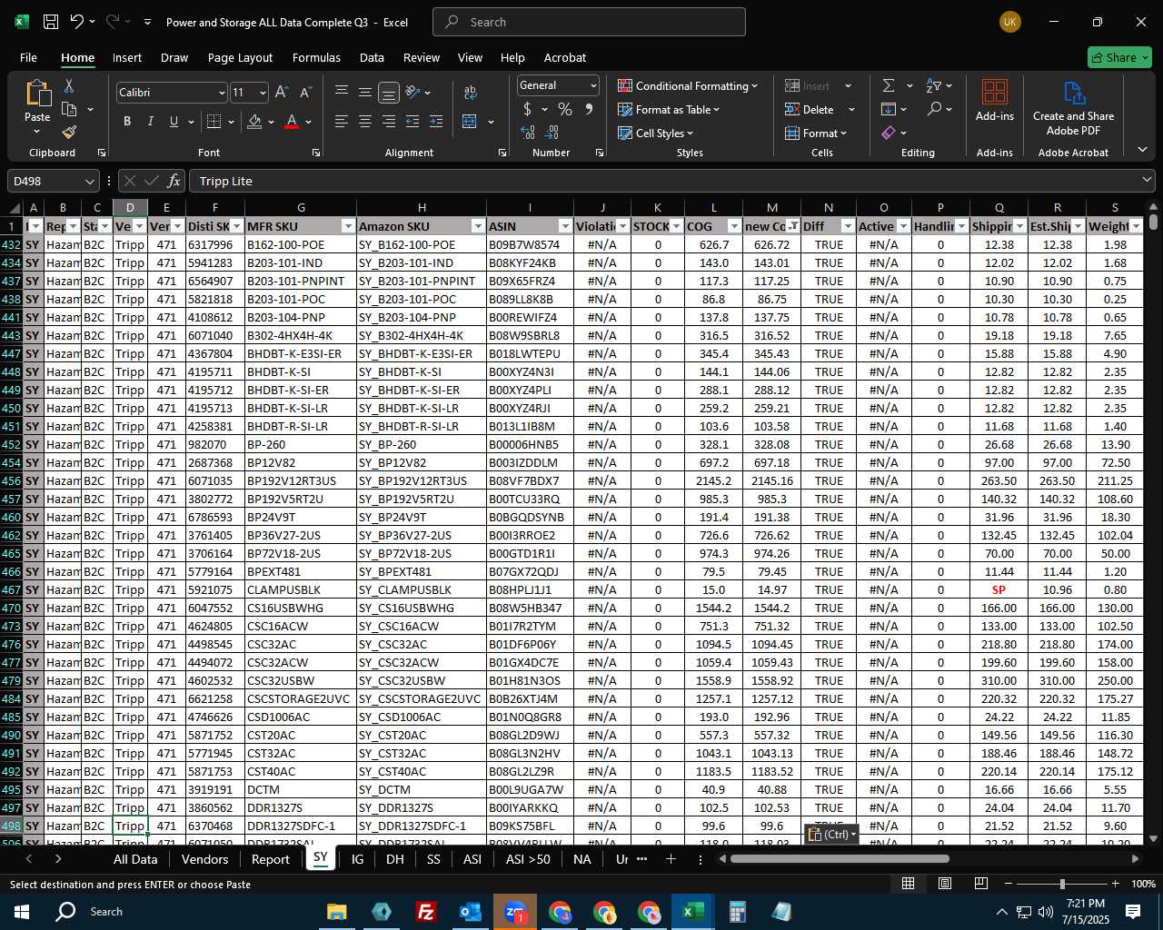Viewport: 1163px width, 930px height.
Task: Click the Increase Decimal icon
Action: click(x=528, y=133)
